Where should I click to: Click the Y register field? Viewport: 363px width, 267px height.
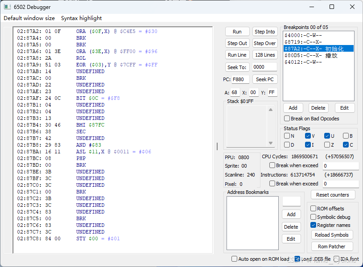(x=272, y=93)
